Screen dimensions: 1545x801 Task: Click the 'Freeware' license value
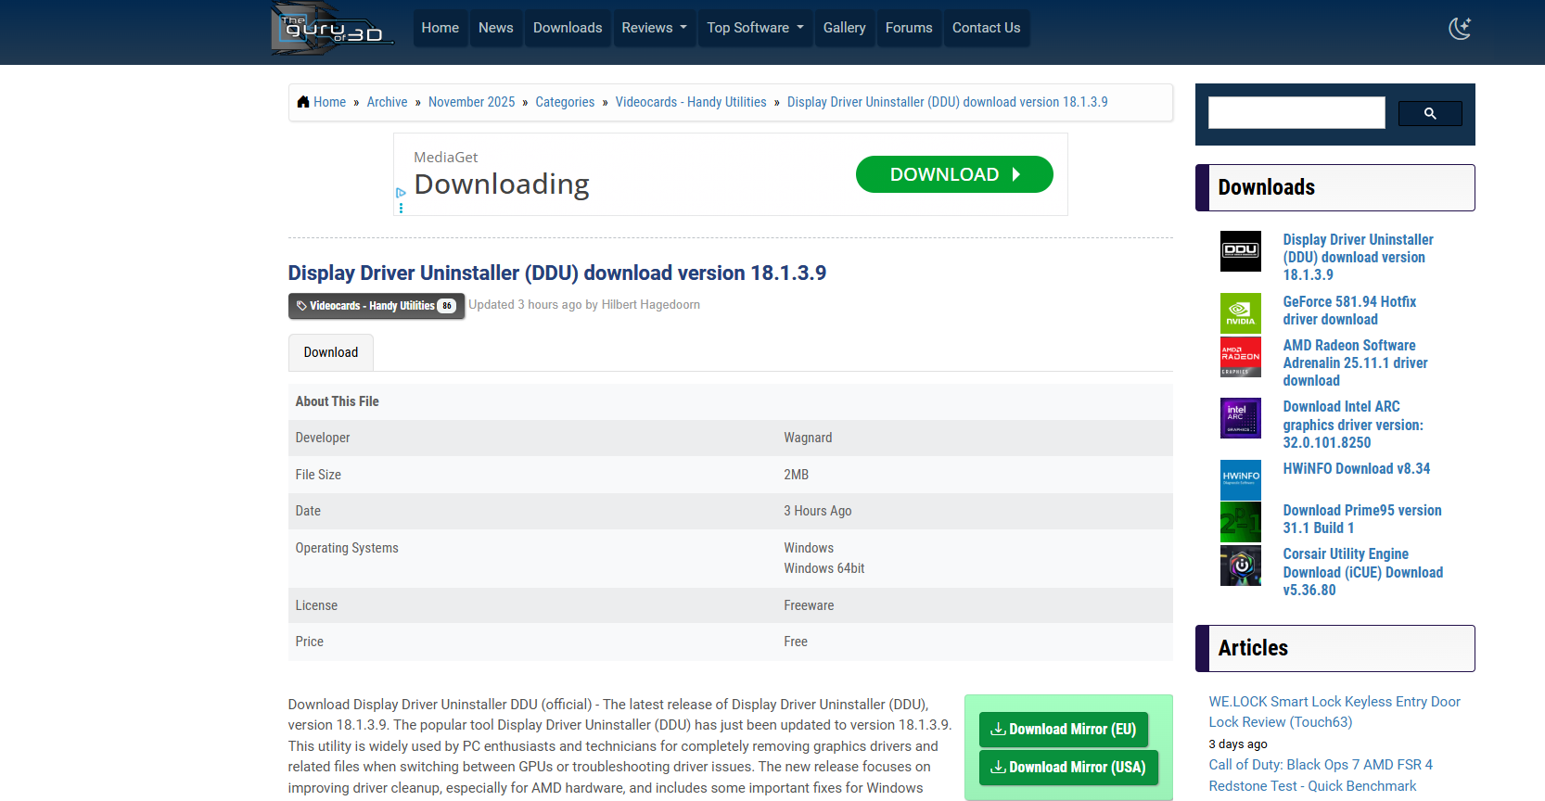(809, 605)
